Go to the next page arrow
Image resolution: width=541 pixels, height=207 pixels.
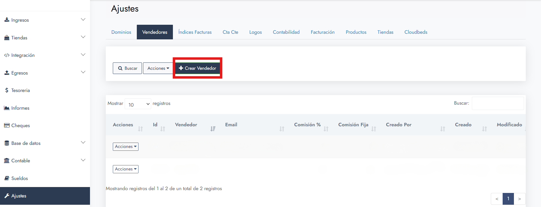point(519,199)
